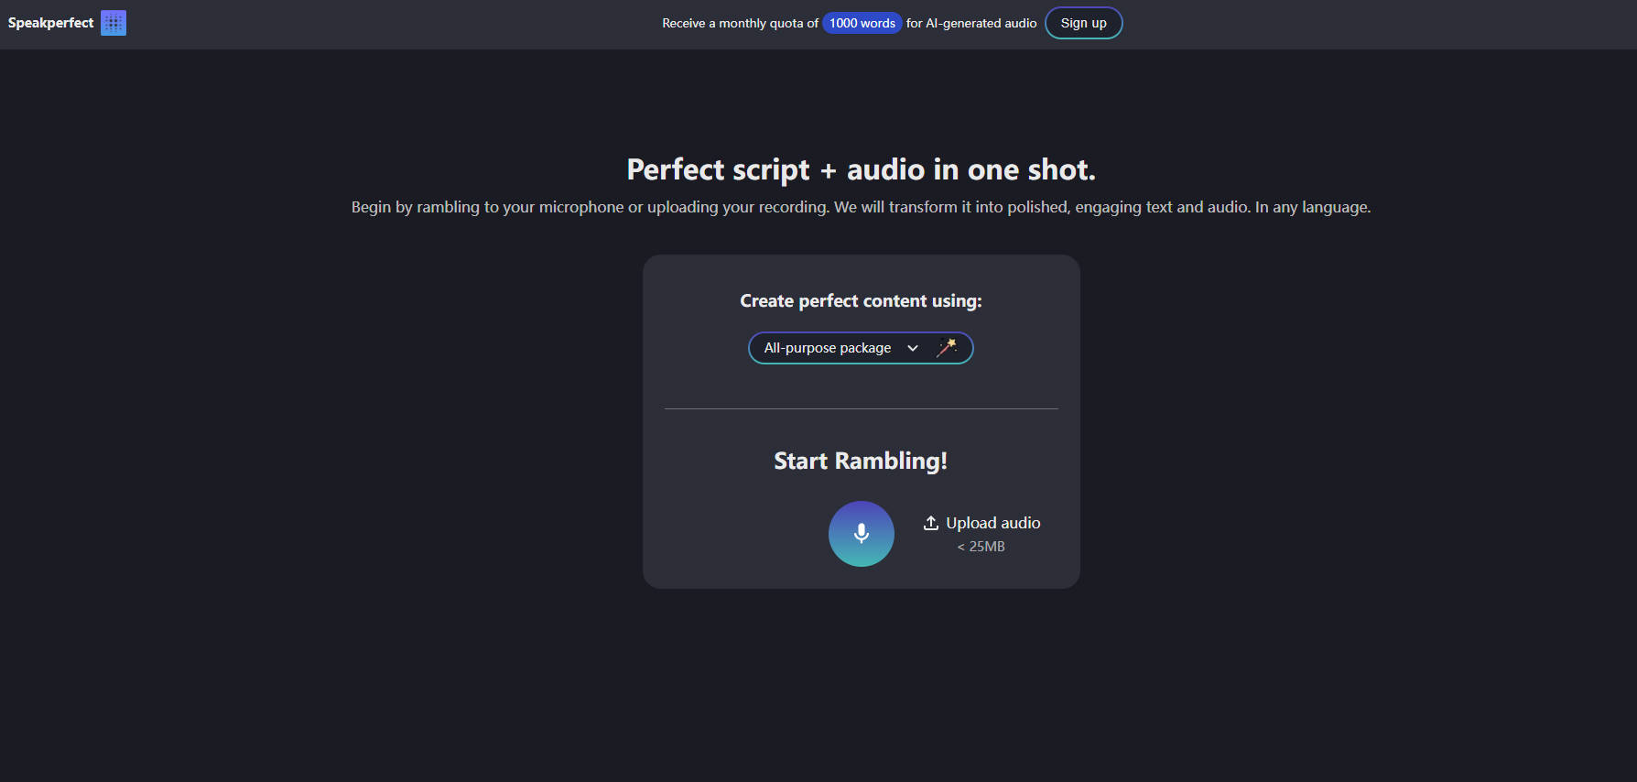This screenshot has width=1637, height=782.
Task: Click the empty dark area below the card
Action: (x=861, y=687)
